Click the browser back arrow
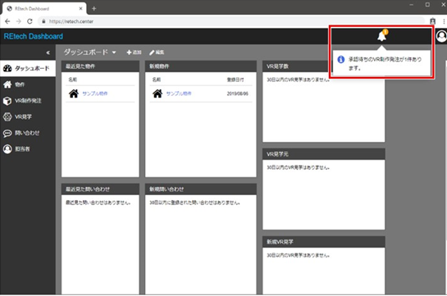 point(7,21)
